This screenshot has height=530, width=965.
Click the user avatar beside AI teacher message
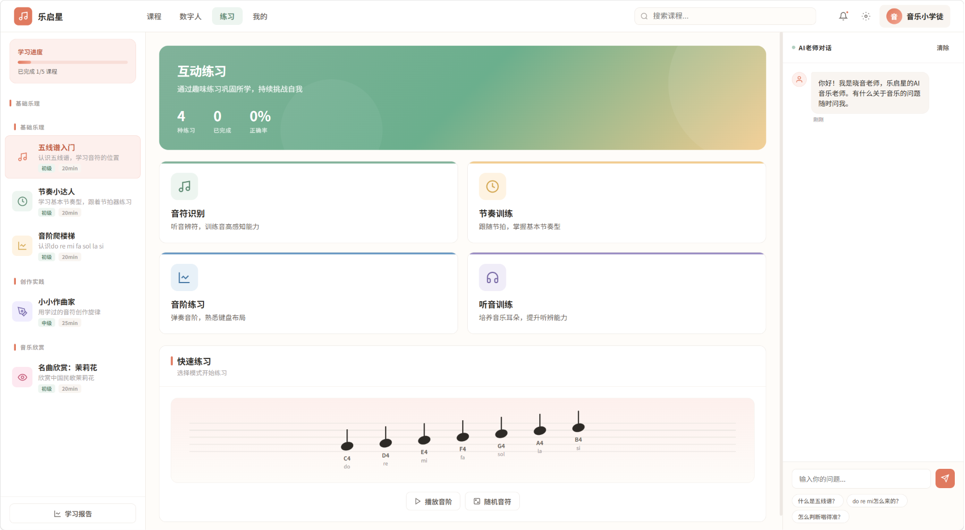(x=799, y=79)
